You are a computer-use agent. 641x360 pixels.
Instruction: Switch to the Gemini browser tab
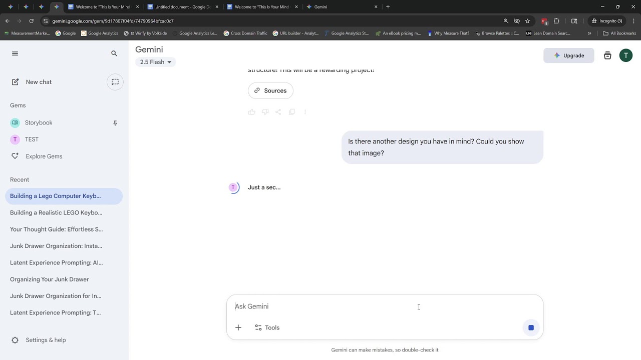pyautogui.click(x=343, y=7)
